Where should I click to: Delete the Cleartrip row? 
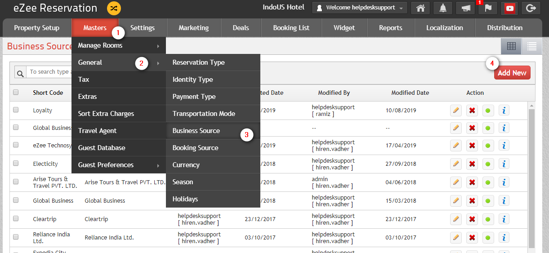click(472, 219)
